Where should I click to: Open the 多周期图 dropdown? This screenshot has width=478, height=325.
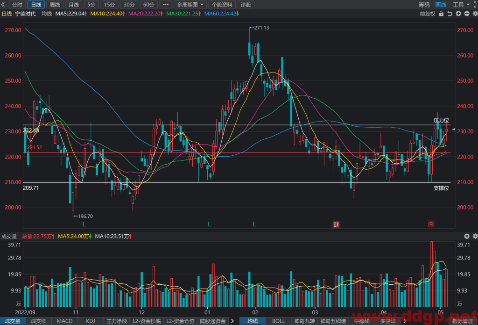click(x=190, y=5)
